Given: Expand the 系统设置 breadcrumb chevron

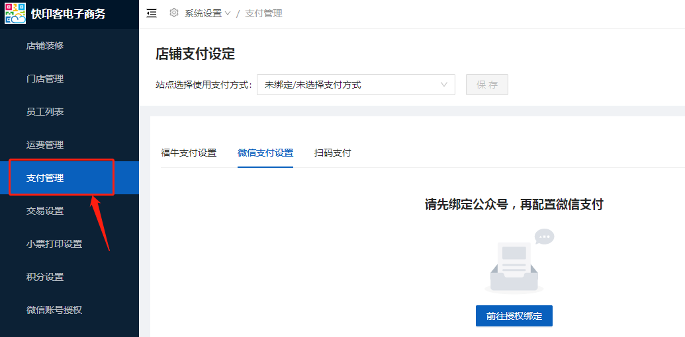Looking at the screenshot, I should pos(228,13).
